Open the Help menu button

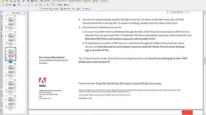[67, 5]
